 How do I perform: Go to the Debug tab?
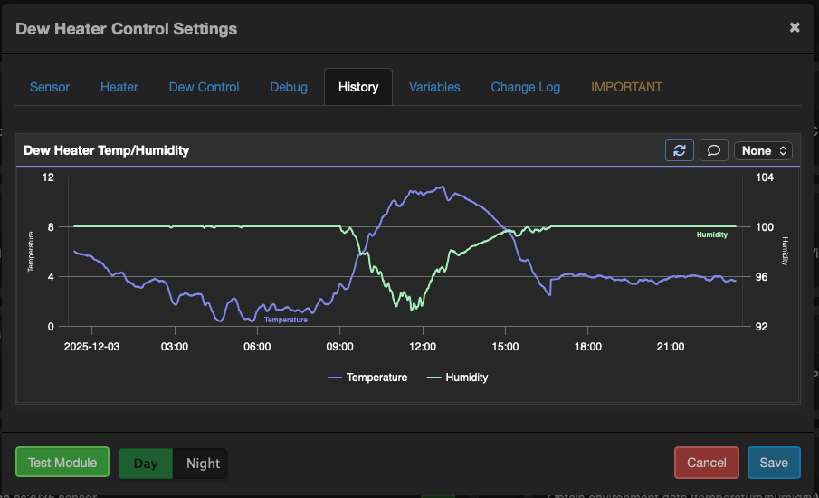[x=289, y=87]
